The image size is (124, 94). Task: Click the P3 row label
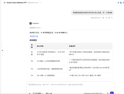pos(32,69)
